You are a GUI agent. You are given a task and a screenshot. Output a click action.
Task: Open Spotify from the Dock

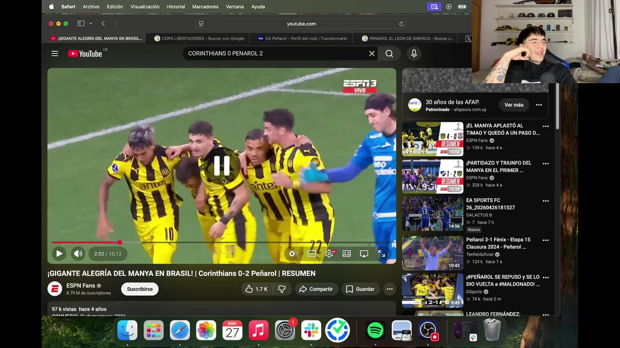point(375,331)
